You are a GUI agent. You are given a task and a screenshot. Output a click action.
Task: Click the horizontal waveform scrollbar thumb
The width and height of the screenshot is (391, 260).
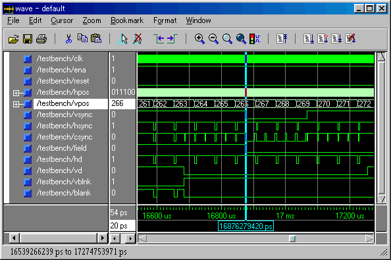point(292,238)
